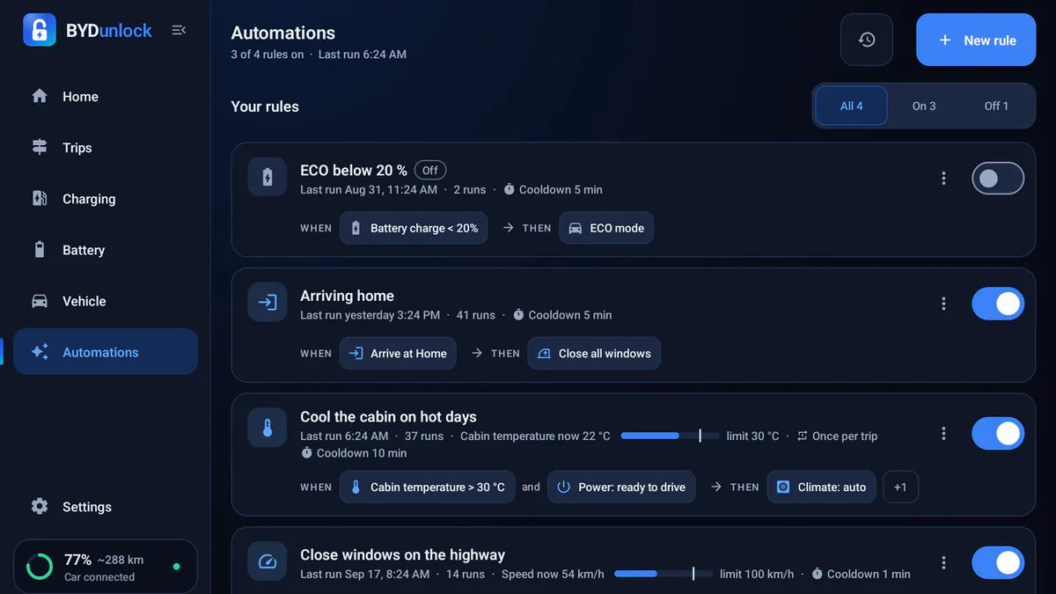Click the stopwatch icon beside Cooldown 1 min
This screenshot has height=594, width=1056.
click(x=818, y=574)
